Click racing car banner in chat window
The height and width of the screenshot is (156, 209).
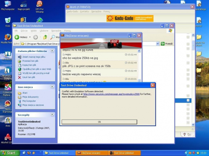101,44
